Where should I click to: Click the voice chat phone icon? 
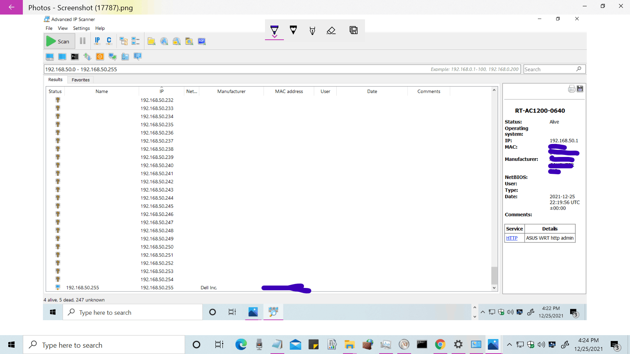point(125,57)
